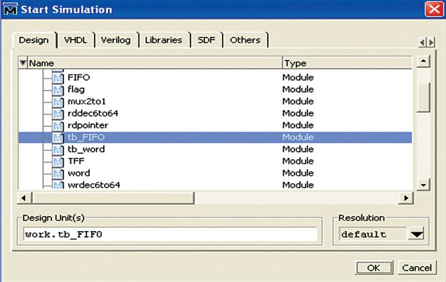
Task: Switch to the SDF tab
Action: coord(207,40)
